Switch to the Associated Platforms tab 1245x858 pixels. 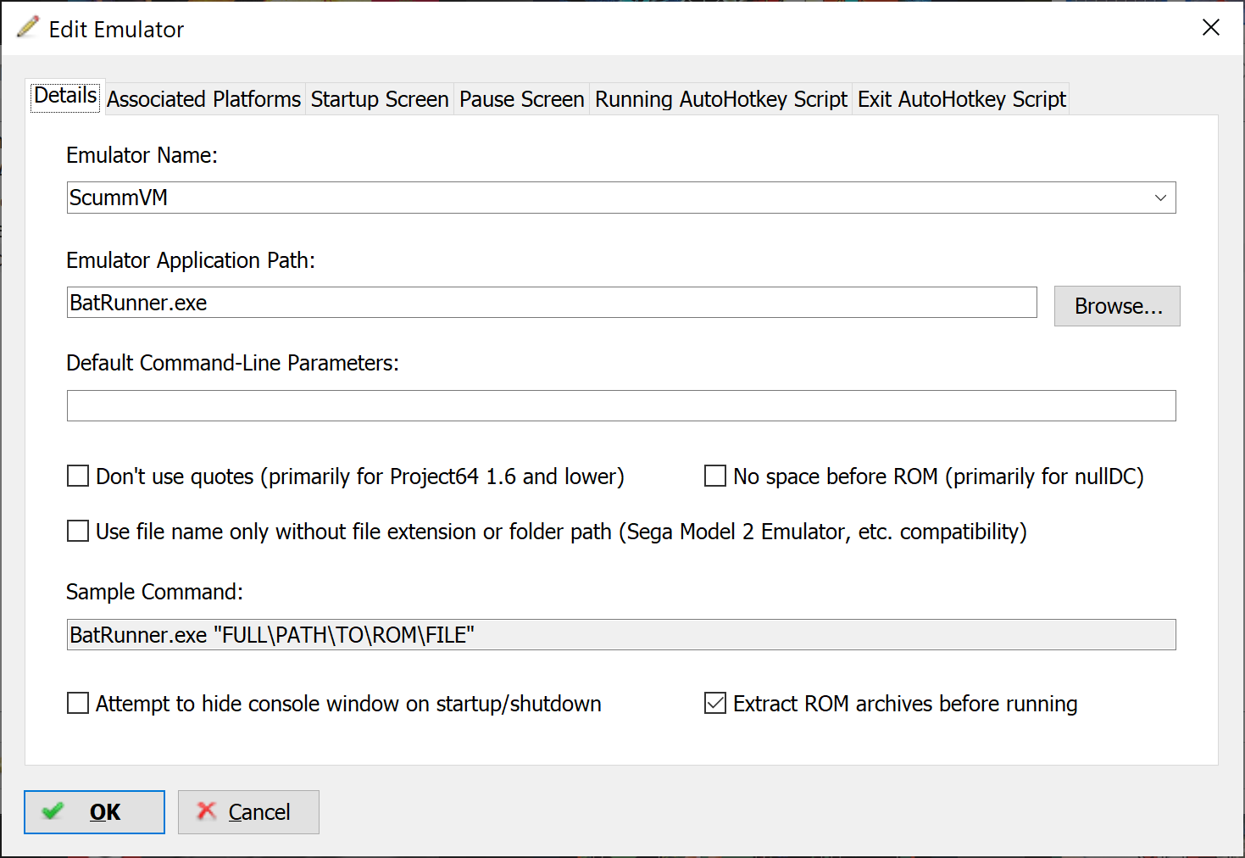click(x=203, y=99)
